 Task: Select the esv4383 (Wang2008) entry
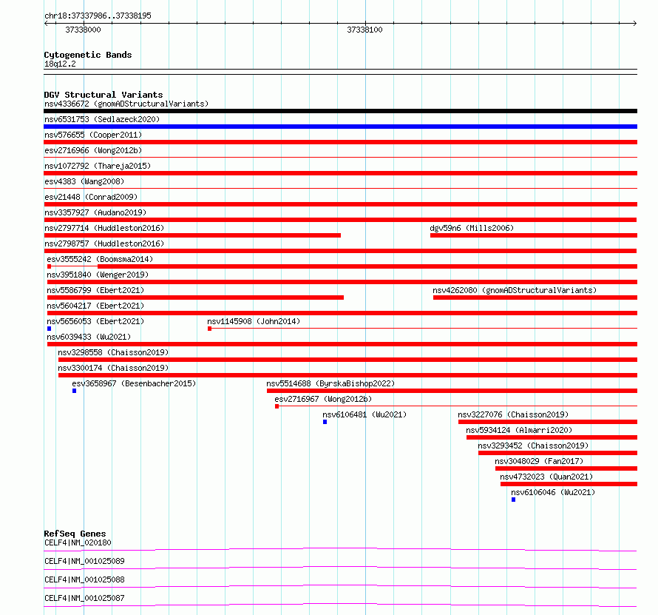(84, 181)
